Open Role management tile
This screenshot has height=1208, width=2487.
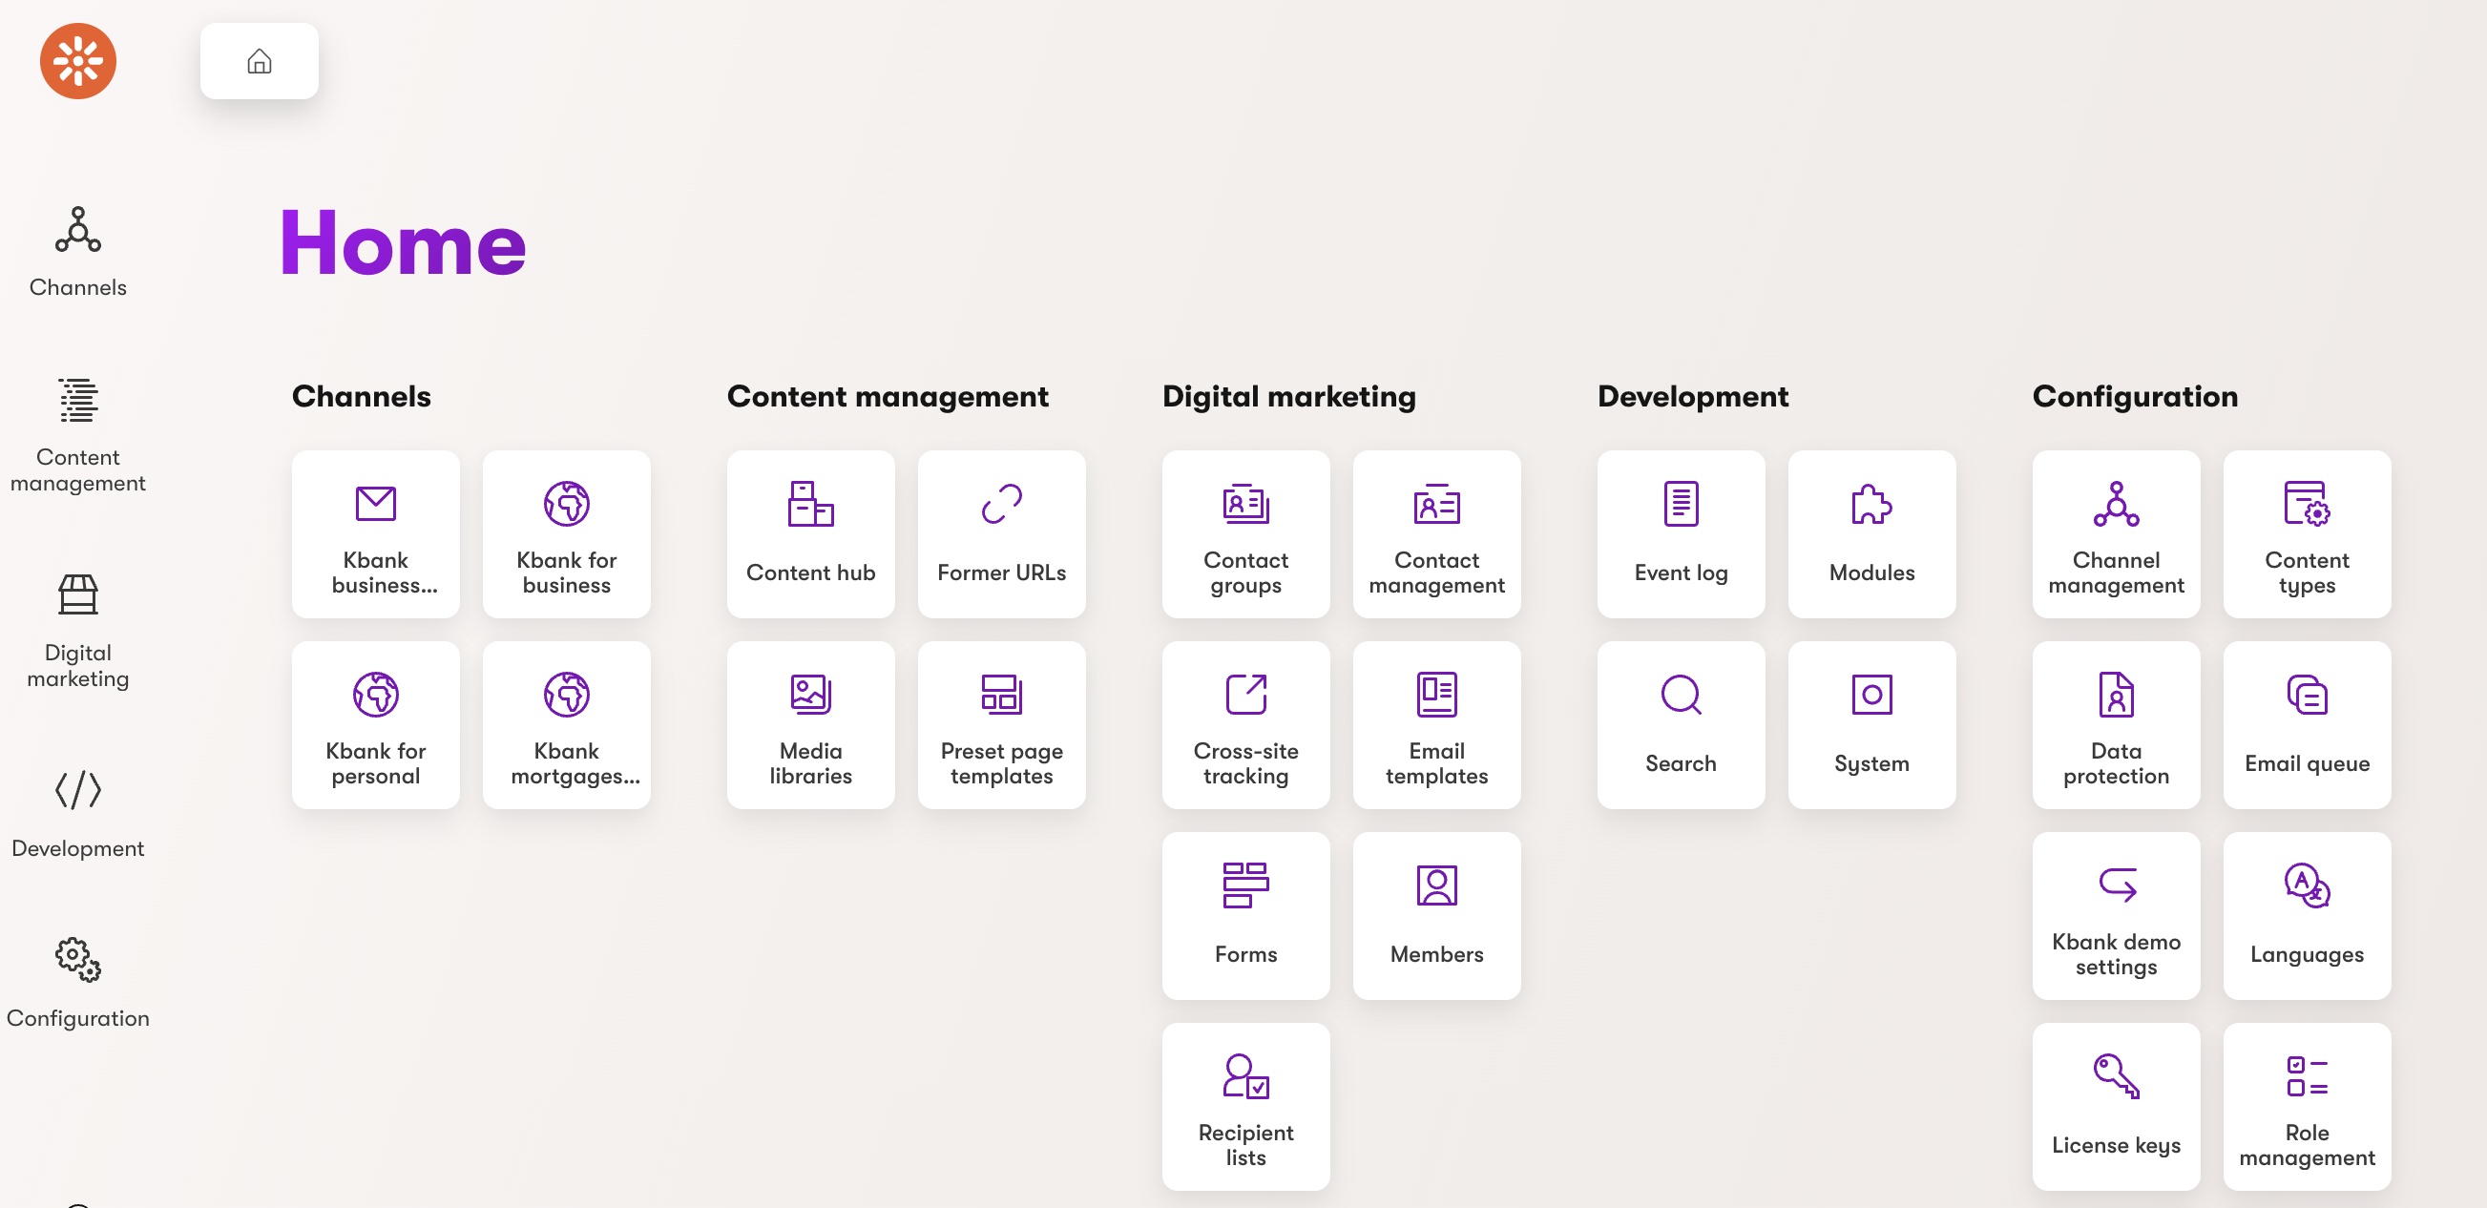pyautogui.click(x=2306, y=1106)
